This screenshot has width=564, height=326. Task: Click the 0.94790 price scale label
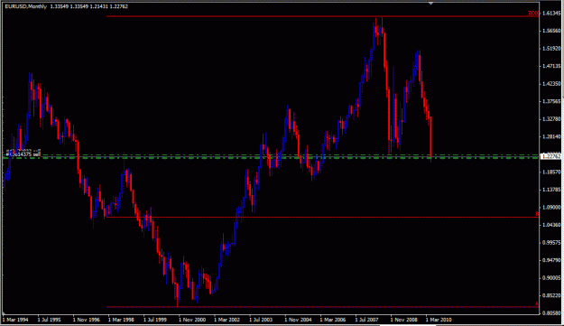click(551, 260)
